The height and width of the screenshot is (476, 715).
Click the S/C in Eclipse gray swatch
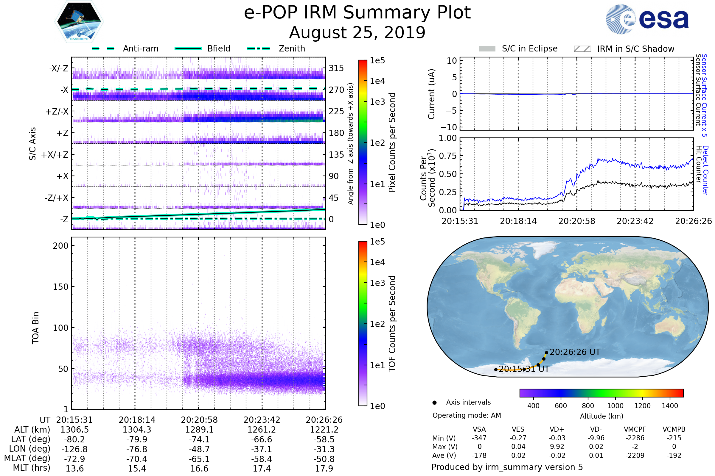[x=487, y=49]
